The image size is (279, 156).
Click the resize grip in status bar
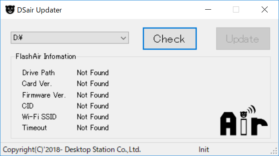coord(274,151)
